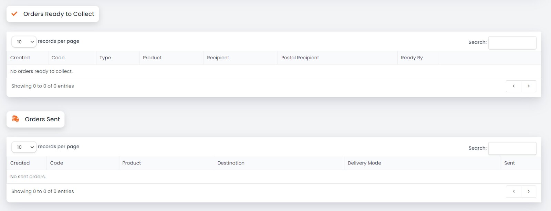Click the Orders Sent heading
This screenshot has height=211, width=551.
[42, 119]
